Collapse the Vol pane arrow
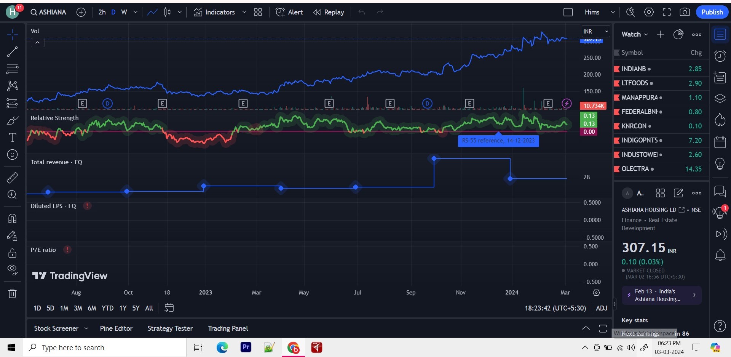731x357 pixels. coord(37,43)
